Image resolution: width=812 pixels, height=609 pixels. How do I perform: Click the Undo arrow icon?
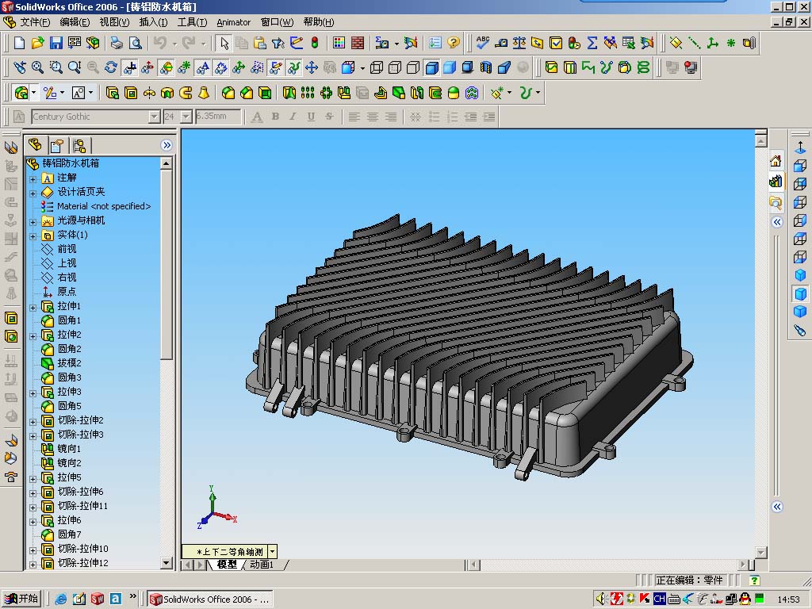point(160,43)
